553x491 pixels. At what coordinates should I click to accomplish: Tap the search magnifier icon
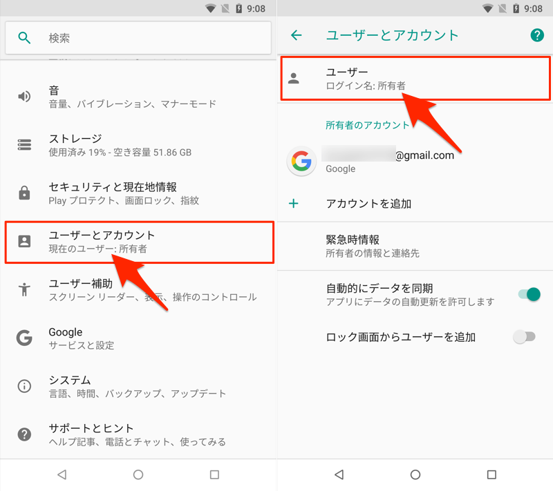click(24, 37)
